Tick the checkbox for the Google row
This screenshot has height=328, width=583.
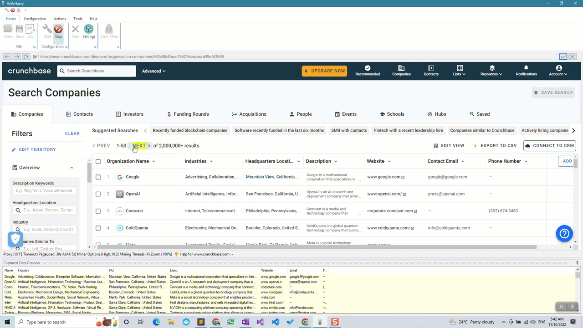pos(98,177)
